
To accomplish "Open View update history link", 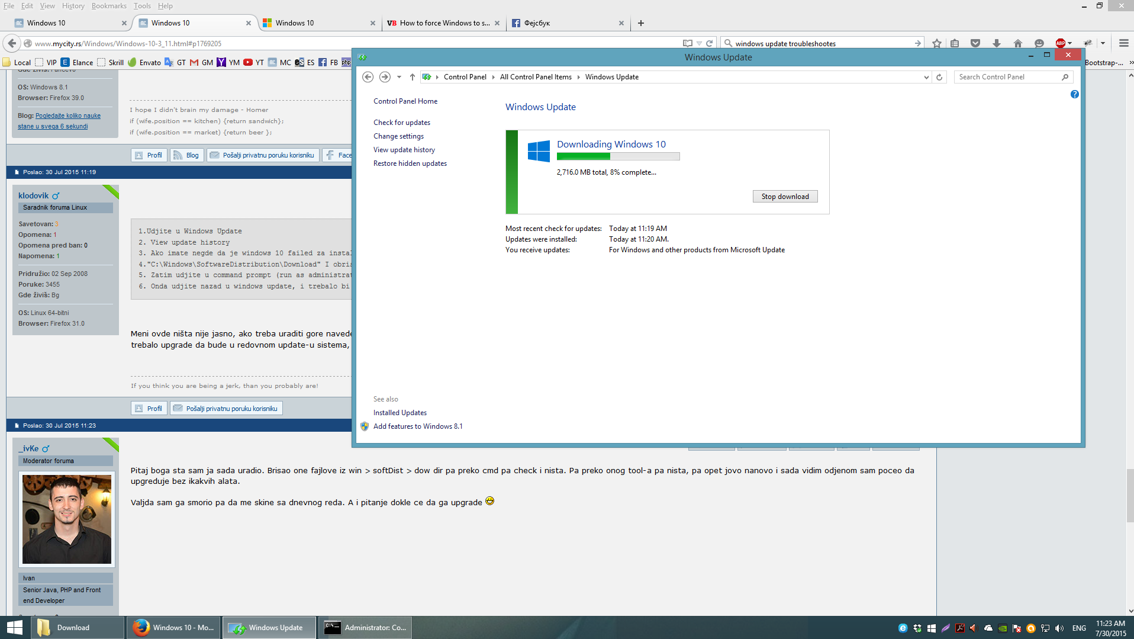I will (404, 150).
